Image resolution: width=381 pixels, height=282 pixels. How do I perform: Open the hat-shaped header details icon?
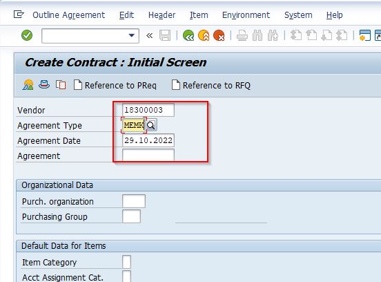pyautogui.click(x=44, y=85)
